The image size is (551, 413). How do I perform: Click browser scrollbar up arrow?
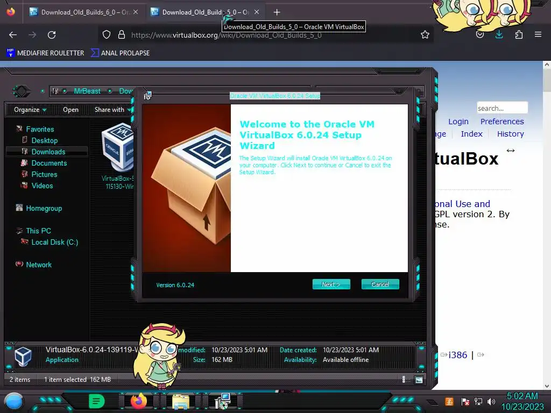click(x=547, y=65)
